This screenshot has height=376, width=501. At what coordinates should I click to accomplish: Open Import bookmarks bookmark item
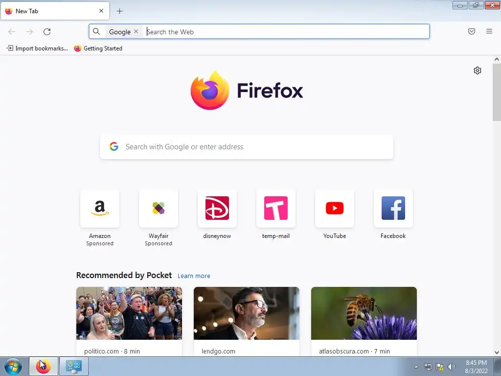coord(37,48)
